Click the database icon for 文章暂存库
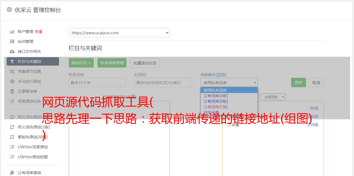Screen dimensions: 354x176 12,91
